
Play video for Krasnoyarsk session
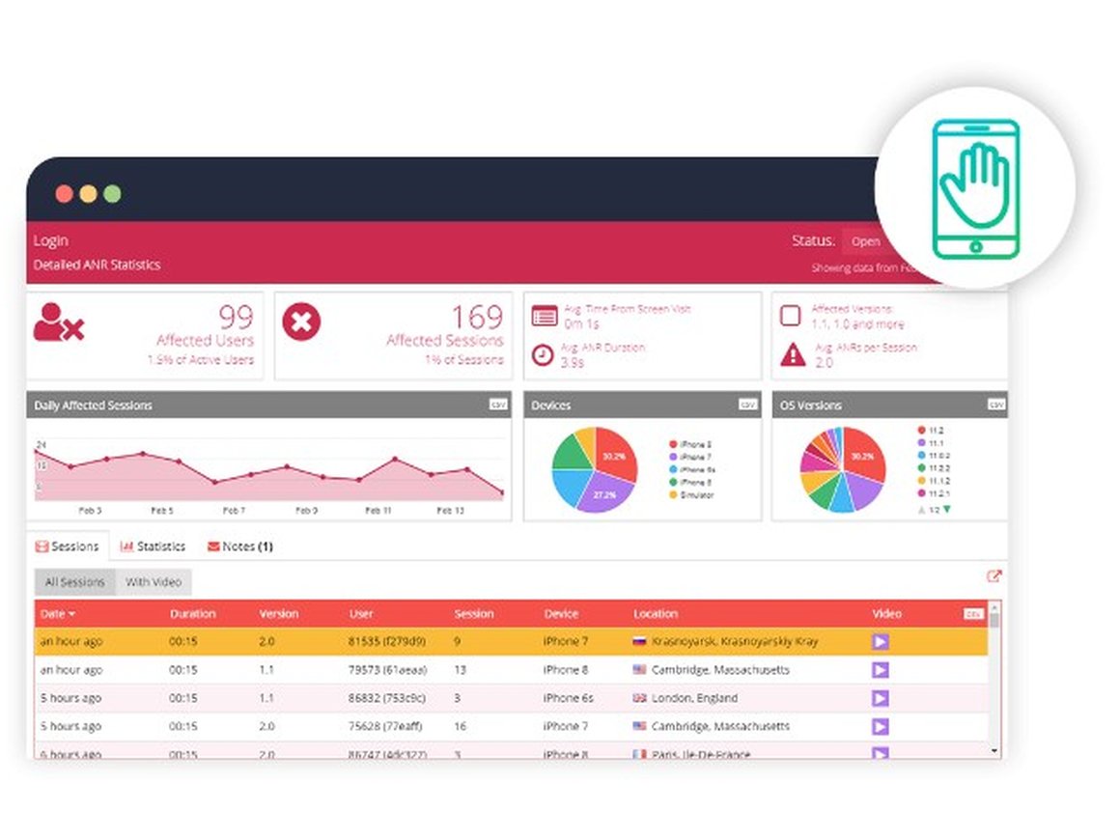click(880, 641)
